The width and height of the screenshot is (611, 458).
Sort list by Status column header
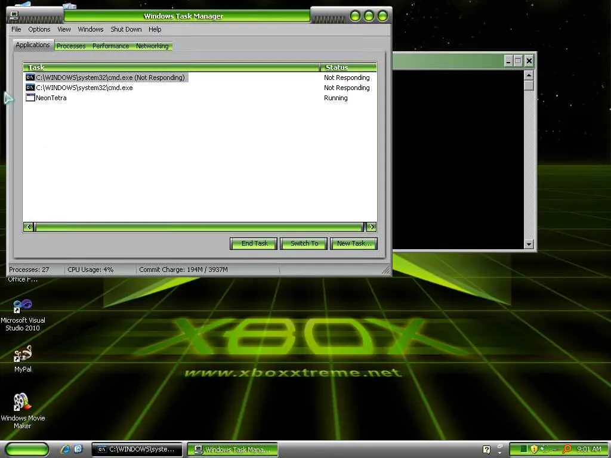348,67
